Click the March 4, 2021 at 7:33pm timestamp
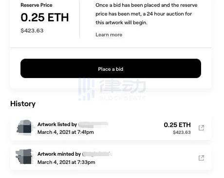224x178 pixels. [66, 162]
